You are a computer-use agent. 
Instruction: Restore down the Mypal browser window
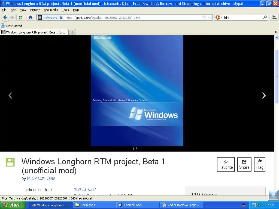[269, 3]
